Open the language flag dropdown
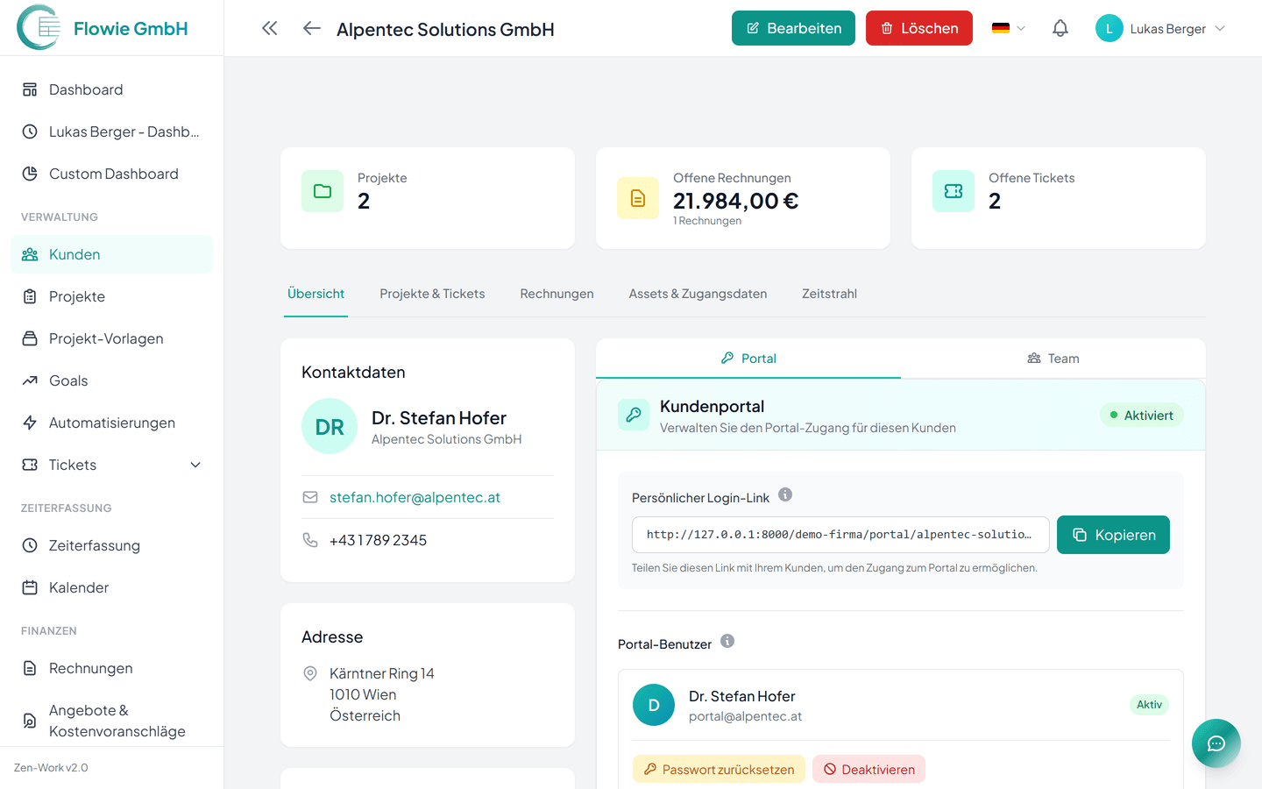The width and height of the screenshot is (1262, 789). 1008,28
